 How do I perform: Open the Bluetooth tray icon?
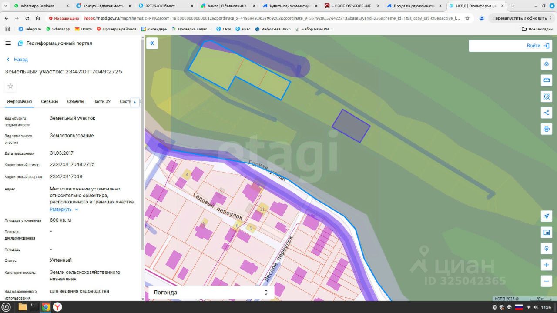click(495, 307)
